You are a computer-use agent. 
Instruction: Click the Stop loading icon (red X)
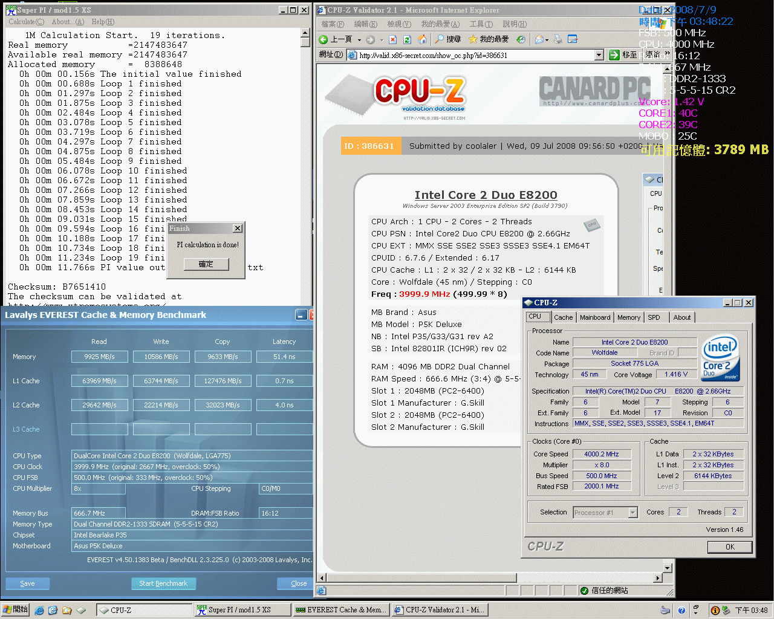point(392,39)
